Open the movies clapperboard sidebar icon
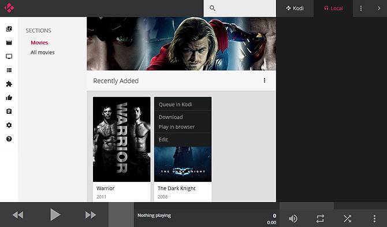The width and height of the screenshot is (387, 227). [x=9, y=43]
